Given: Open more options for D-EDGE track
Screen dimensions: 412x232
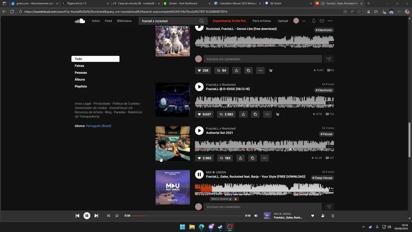Looking at the screenshot, I should pyautogui.click(x=267, y=114).
